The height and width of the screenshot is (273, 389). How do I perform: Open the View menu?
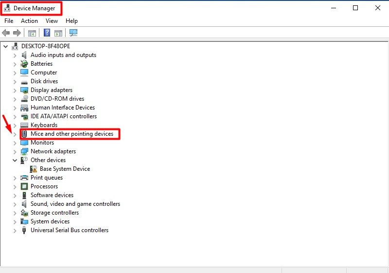tap(52, 21)
